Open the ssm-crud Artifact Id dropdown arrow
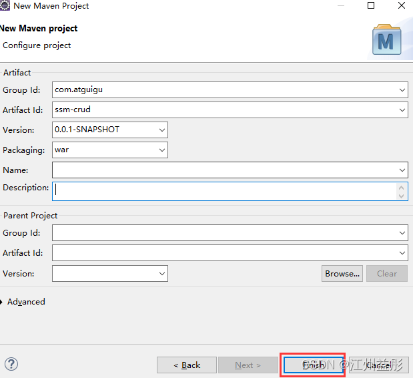This screenshot has width=413, height=378. [402, 110]
